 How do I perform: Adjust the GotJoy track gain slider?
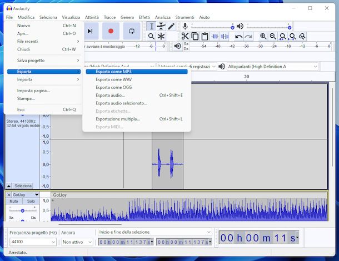point(22,210)
